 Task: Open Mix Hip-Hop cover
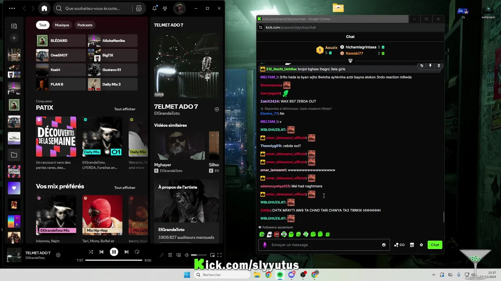102,215
